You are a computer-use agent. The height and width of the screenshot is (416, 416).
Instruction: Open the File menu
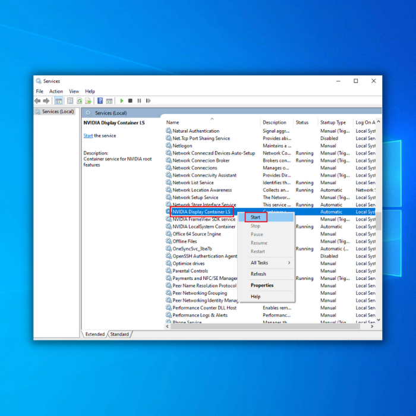[40, 92]
